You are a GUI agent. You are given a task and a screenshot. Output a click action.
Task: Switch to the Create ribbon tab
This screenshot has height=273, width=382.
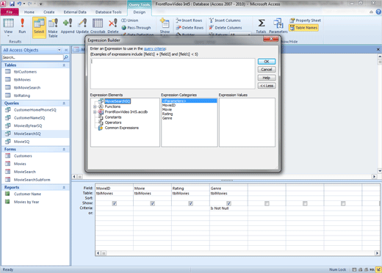pos(49,12)
